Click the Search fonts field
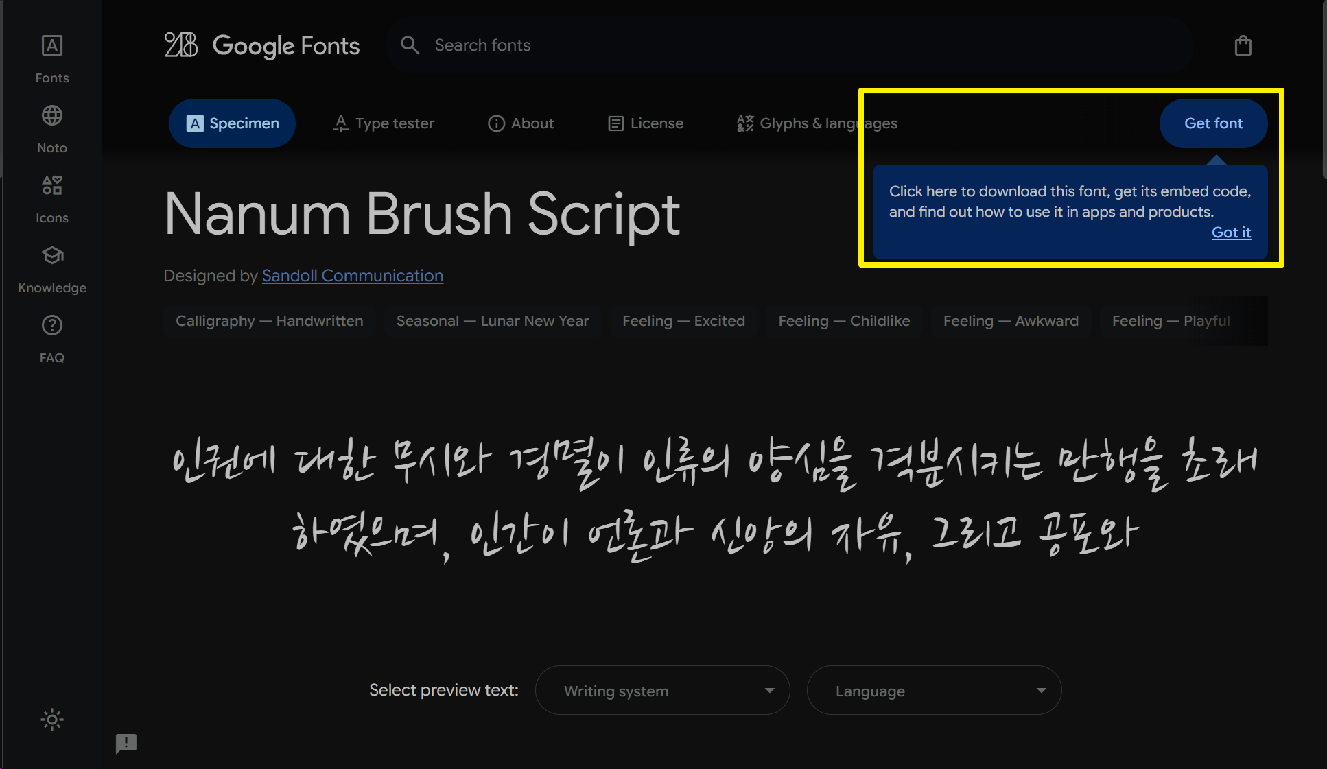Image resolution: width=1327 pixels, height=769 pixels. 789,45
